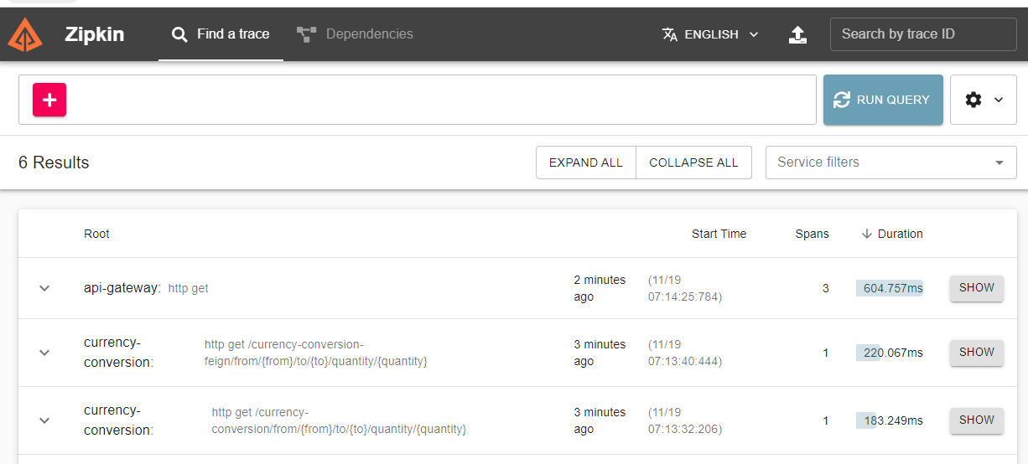Image resolution: width=1028 pixels, height=464 pixels.
Task: Click the RUN QUERY button
Action: click(883, 100)
